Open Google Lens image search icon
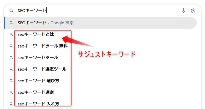Screen dimensions: 205x109 (193, 11)
